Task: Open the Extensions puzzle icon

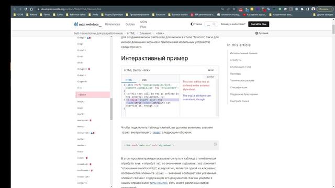Action: click(x=302, y=9)
